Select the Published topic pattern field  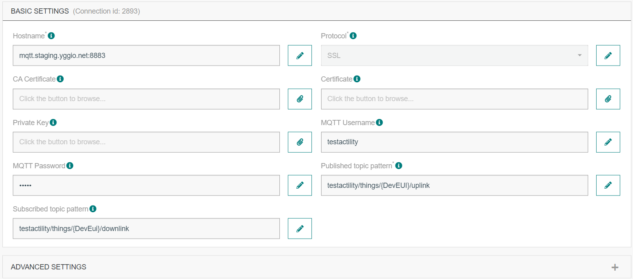[454, 185]
